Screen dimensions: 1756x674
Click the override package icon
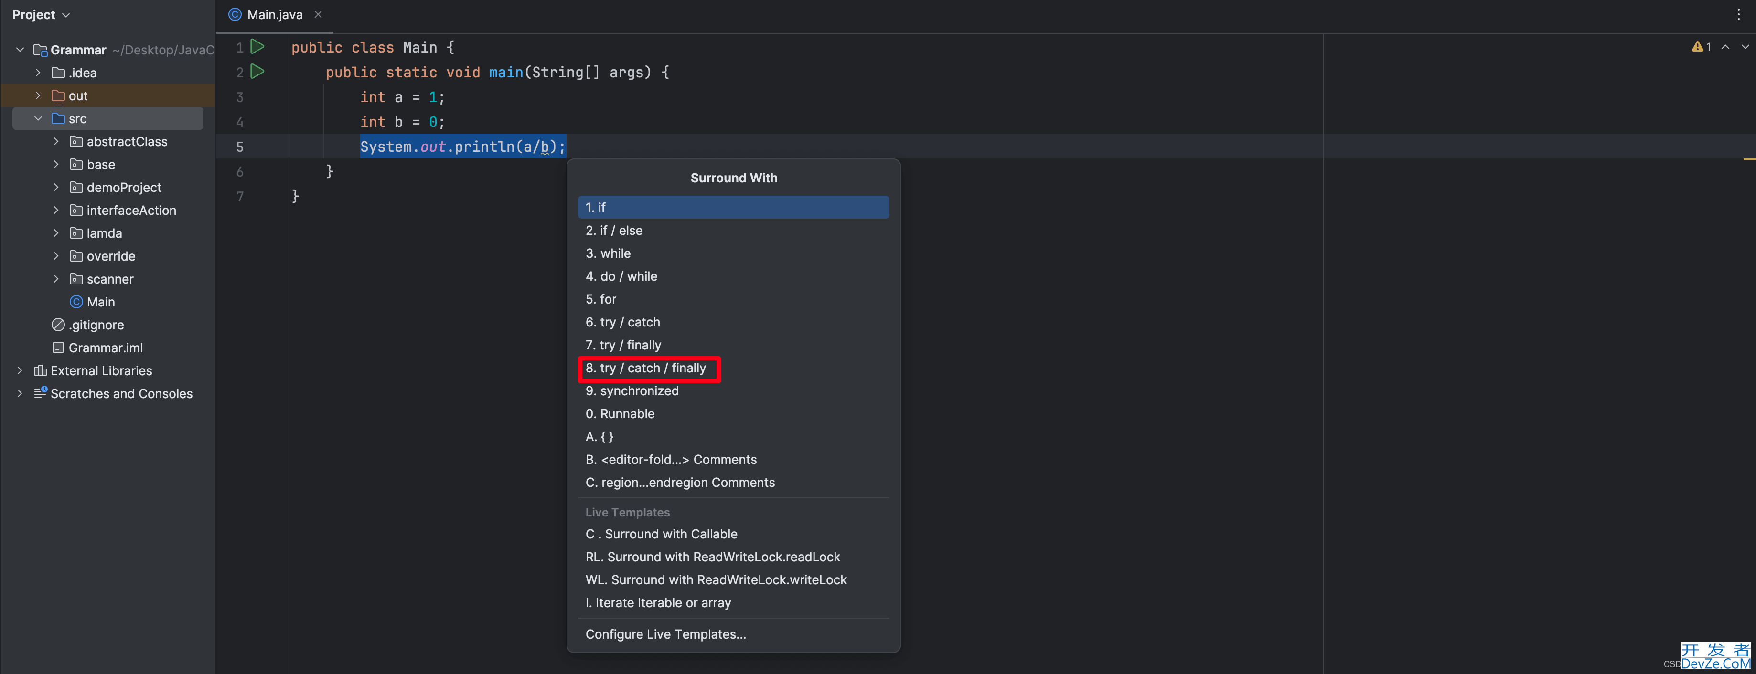coord(76,256)
